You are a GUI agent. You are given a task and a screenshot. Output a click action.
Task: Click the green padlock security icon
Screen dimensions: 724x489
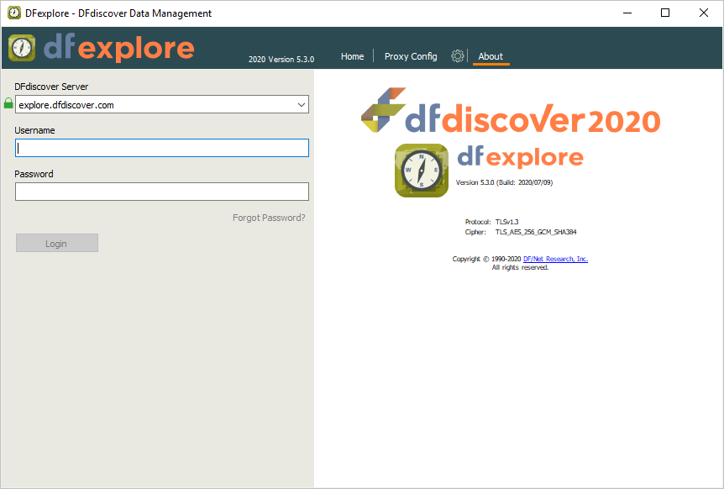[8, 104]
